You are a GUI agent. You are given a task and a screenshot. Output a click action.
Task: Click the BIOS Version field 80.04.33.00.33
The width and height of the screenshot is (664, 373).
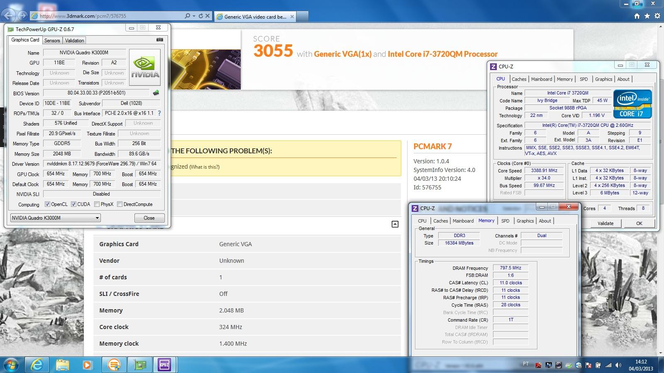point(96,93)
